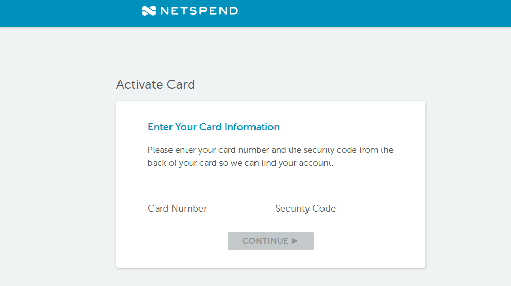
Task: Click underline beneath Security Code field
Action: click(334, 218)
